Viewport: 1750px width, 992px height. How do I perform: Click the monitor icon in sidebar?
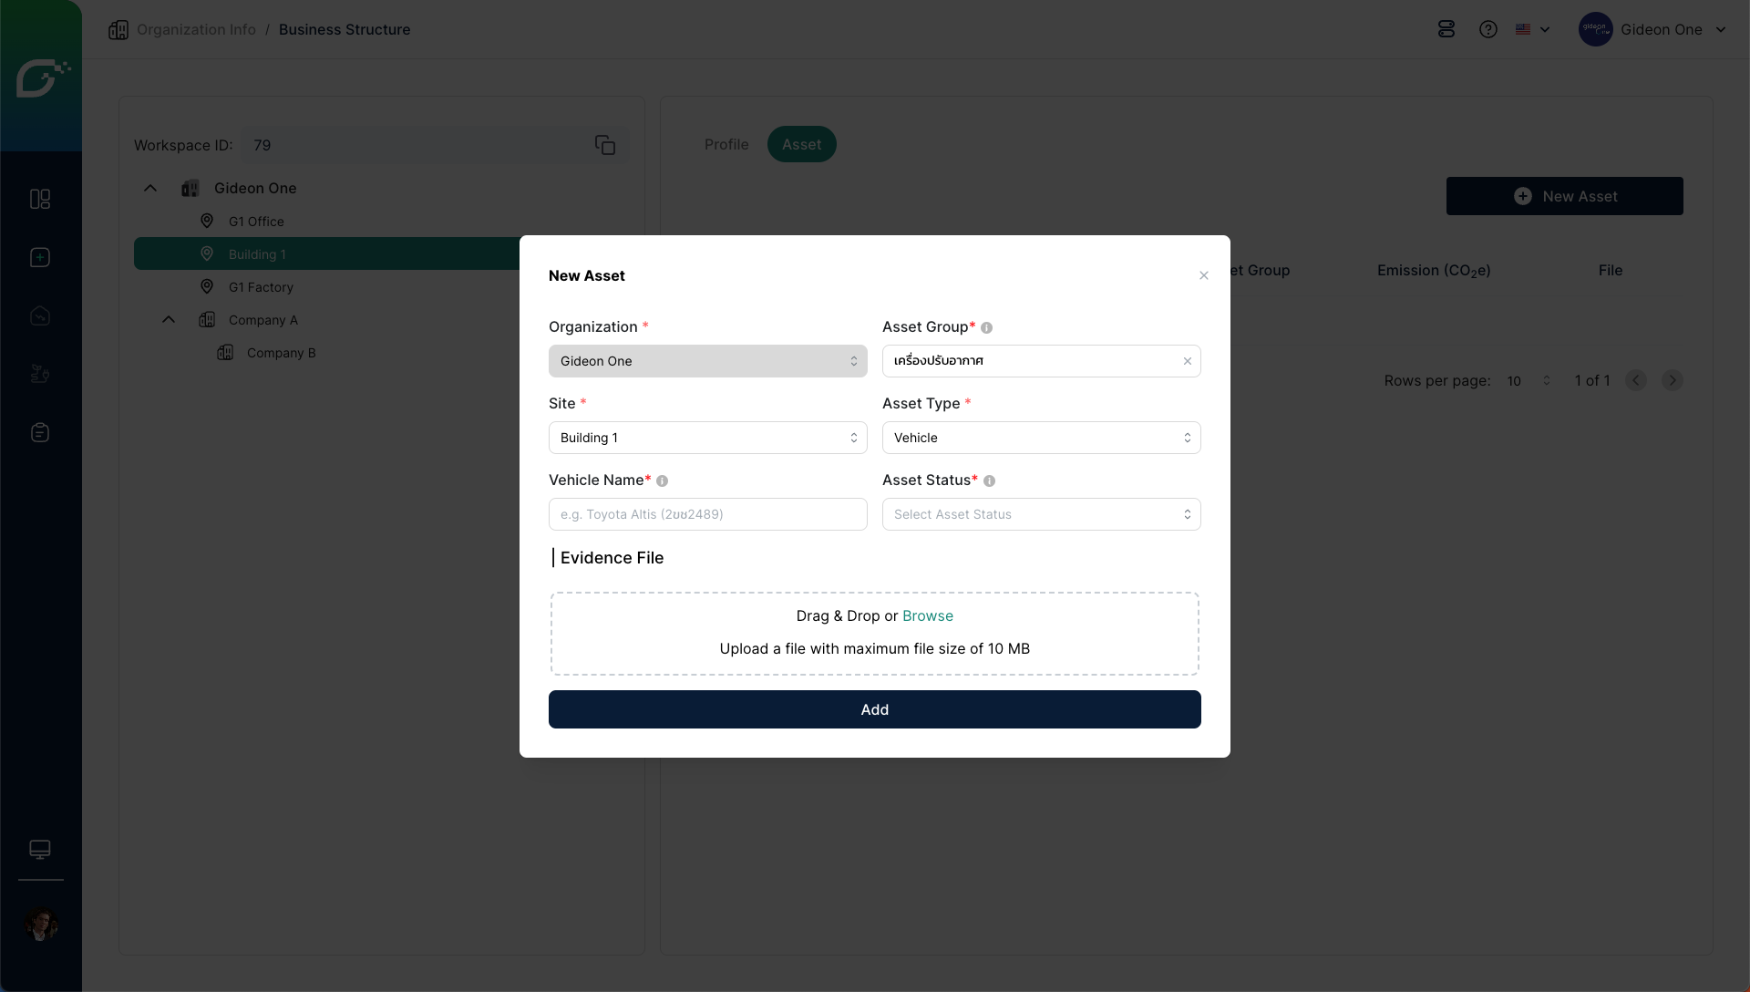click(x=40, y=849)
